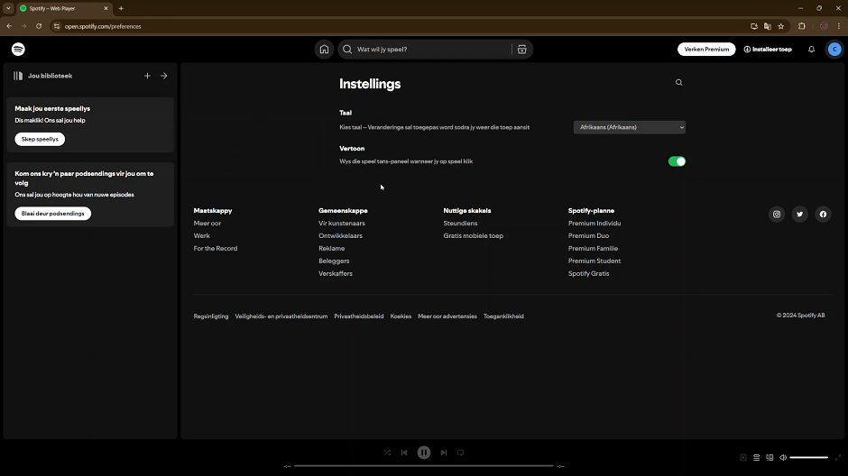Open Spotify Gratis link

pyautogui.click(x=588, y=273)
